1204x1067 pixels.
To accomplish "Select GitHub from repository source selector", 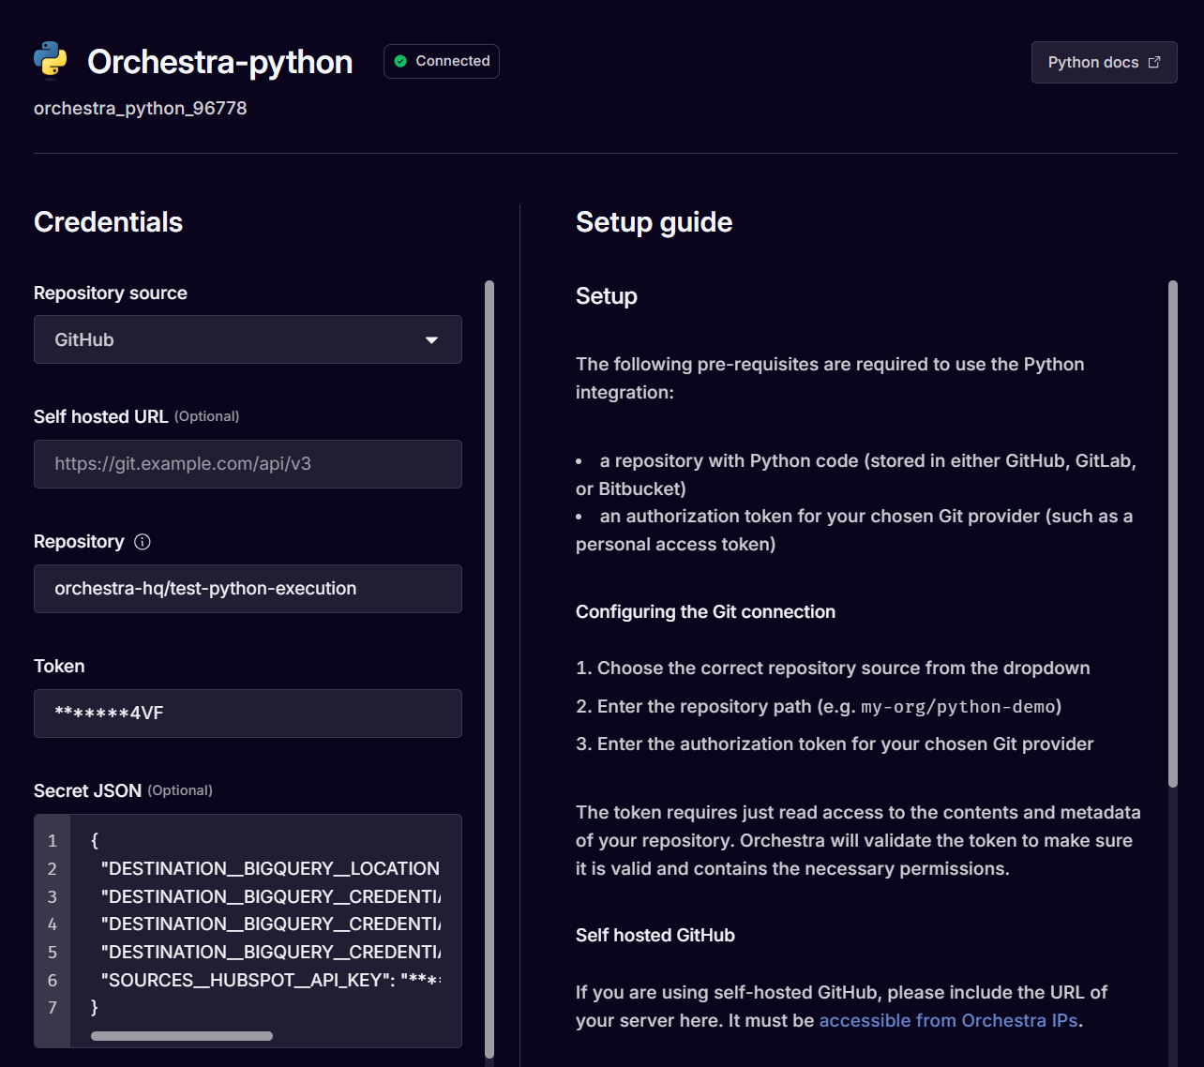I will (248, 339).
